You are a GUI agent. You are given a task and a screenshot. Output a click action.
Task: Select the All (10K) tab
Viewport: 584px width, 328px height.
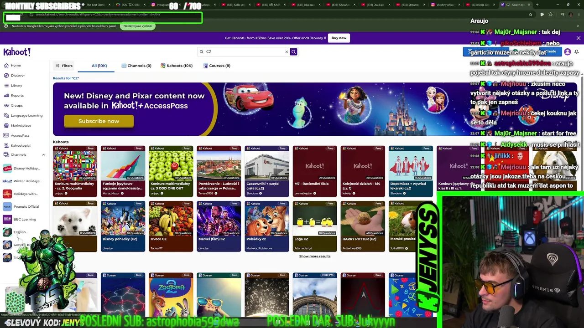(99, 66)
